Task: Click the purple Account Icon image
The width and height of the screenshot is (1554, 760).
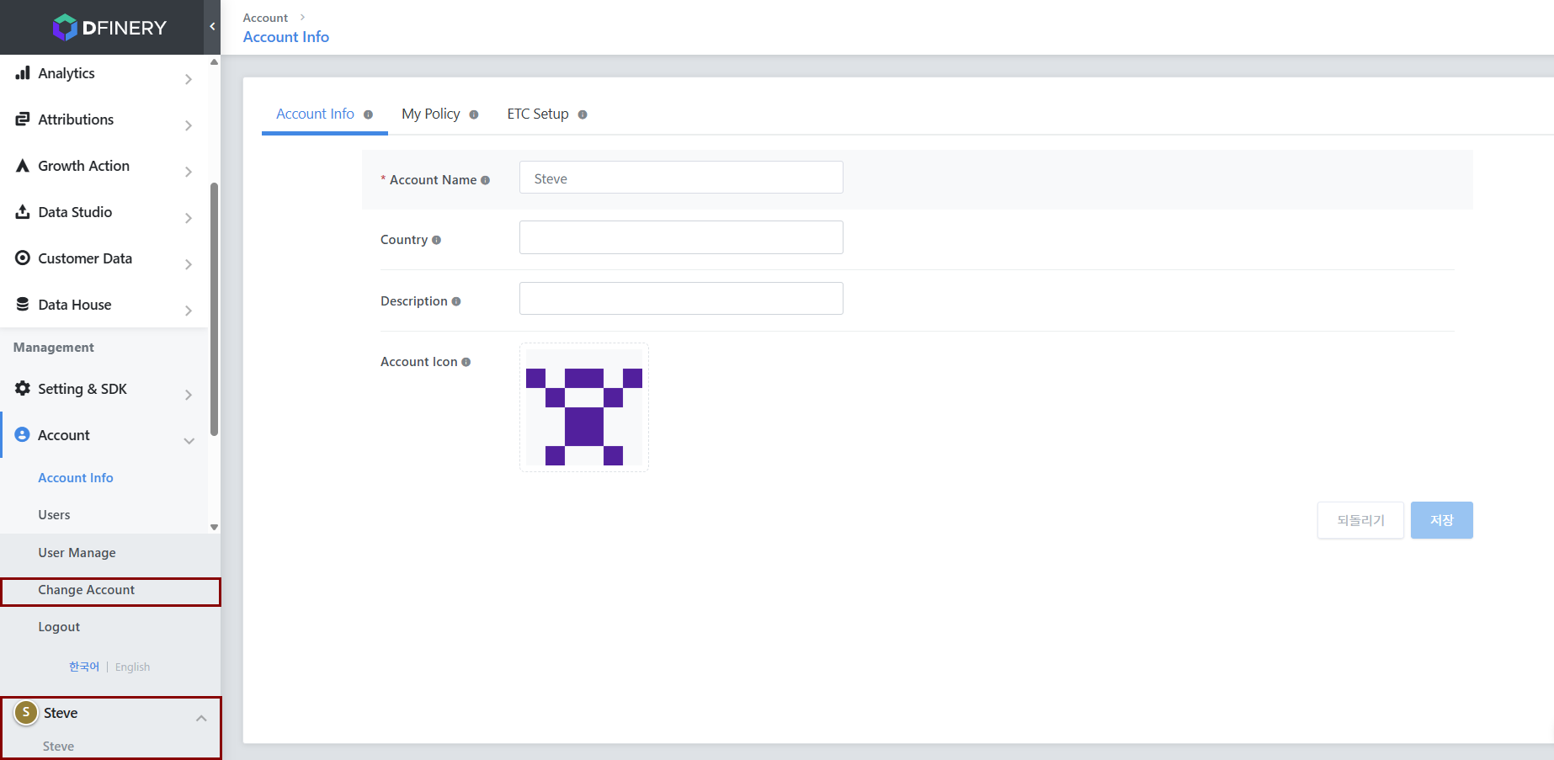Action: pos(584,407)
